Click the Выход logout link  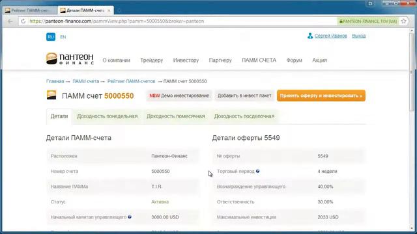pos(359,36)
